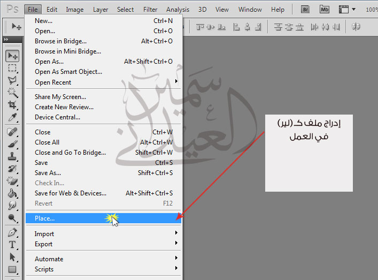Choose Save for Web & Devices...
378x280 pixels.
103,193
